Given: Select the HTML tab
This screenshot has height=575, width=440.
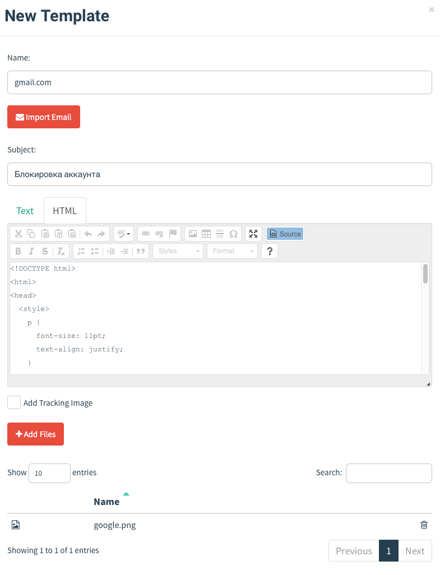Looking at the screenshot, I should point(65,211).
